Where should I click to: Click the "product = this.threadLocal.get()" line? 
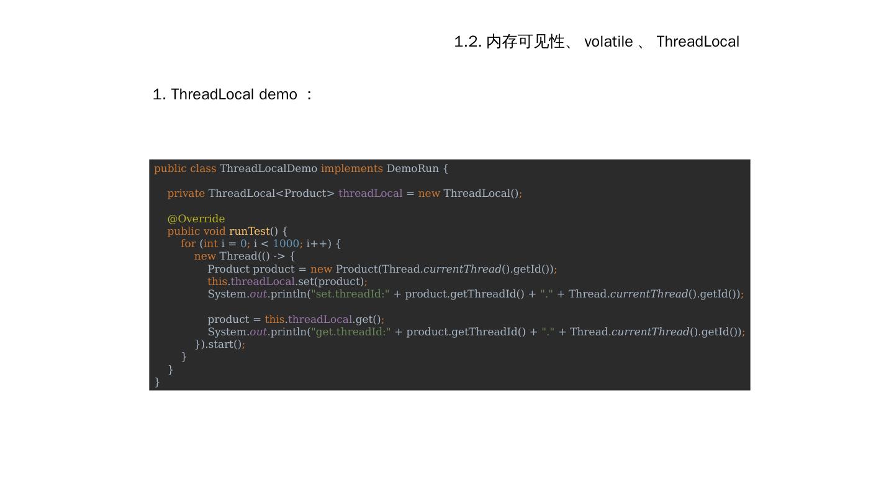tap(296, 320)
